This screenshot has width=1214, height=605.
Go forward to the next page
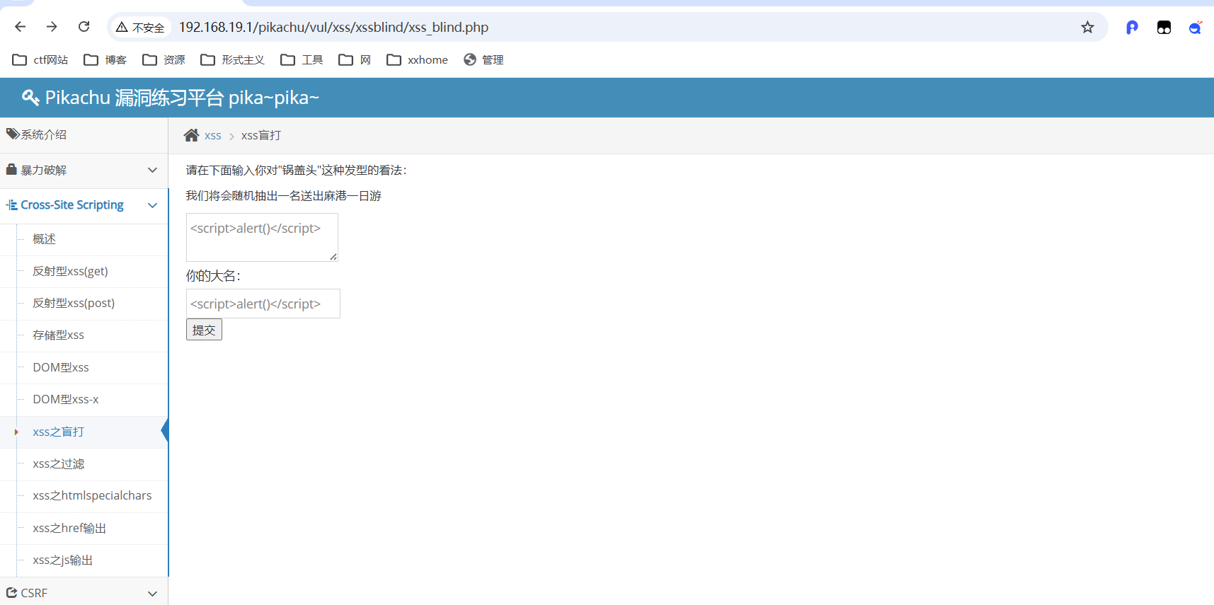point(52,27)
